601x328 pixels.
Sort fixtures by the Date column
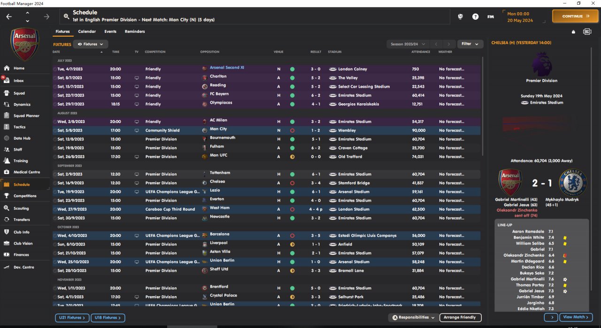(x=56, y=52)
